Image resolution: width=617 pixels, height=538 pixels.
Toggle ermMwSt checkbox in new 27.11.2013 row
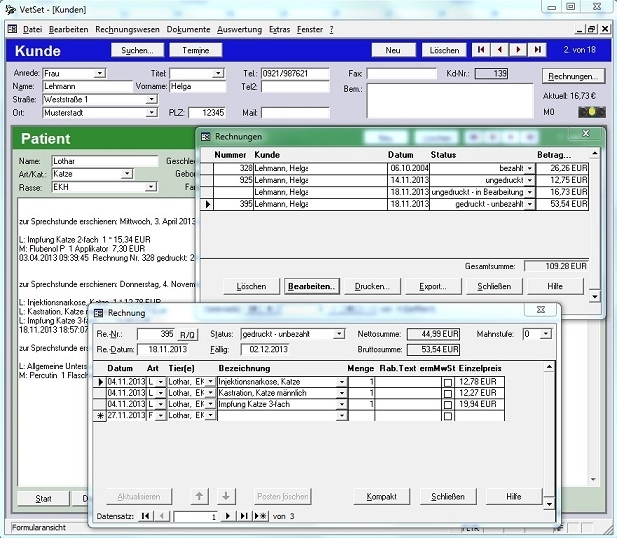pos(448,416)
